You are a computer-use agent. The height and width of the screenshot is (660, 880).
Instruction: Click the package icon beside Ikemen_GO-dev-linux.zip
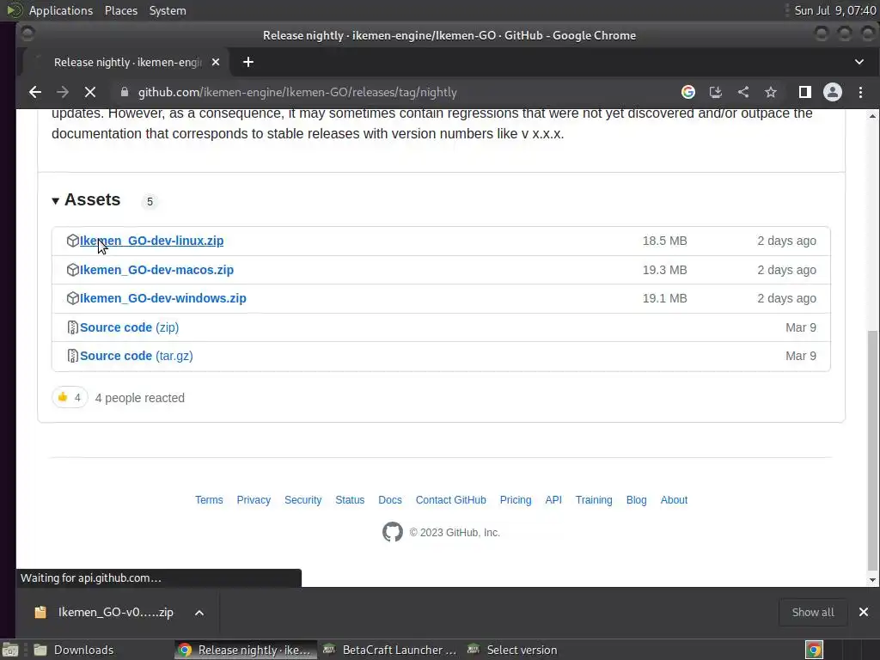(x=72, y=241)
